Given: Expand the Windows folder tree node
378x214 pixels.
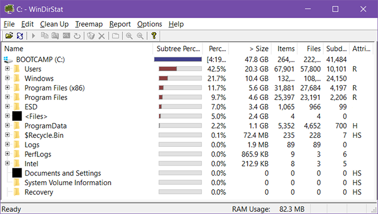Looking at the screenshot, I should [x=7, y=78].
